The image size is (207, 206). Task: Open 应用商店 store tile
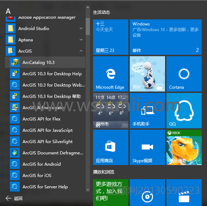click(111, 147)
